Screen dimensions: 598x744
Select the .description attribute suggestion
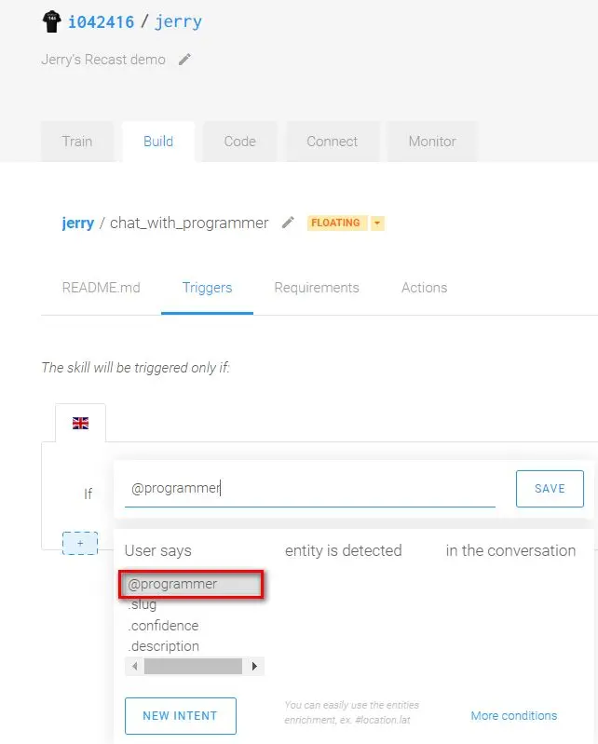[x=163, y=646]
